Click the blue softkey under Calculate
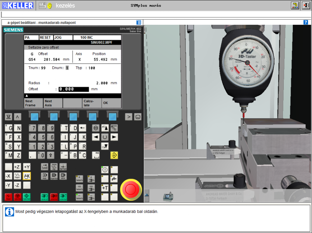The height and width of the screenshot is (233, 312). (x=92, y=117)
